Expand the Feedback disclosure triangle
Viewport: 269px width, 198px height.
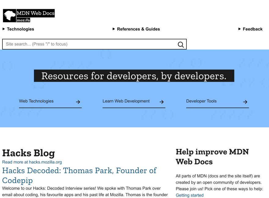(x=240, y=29)
